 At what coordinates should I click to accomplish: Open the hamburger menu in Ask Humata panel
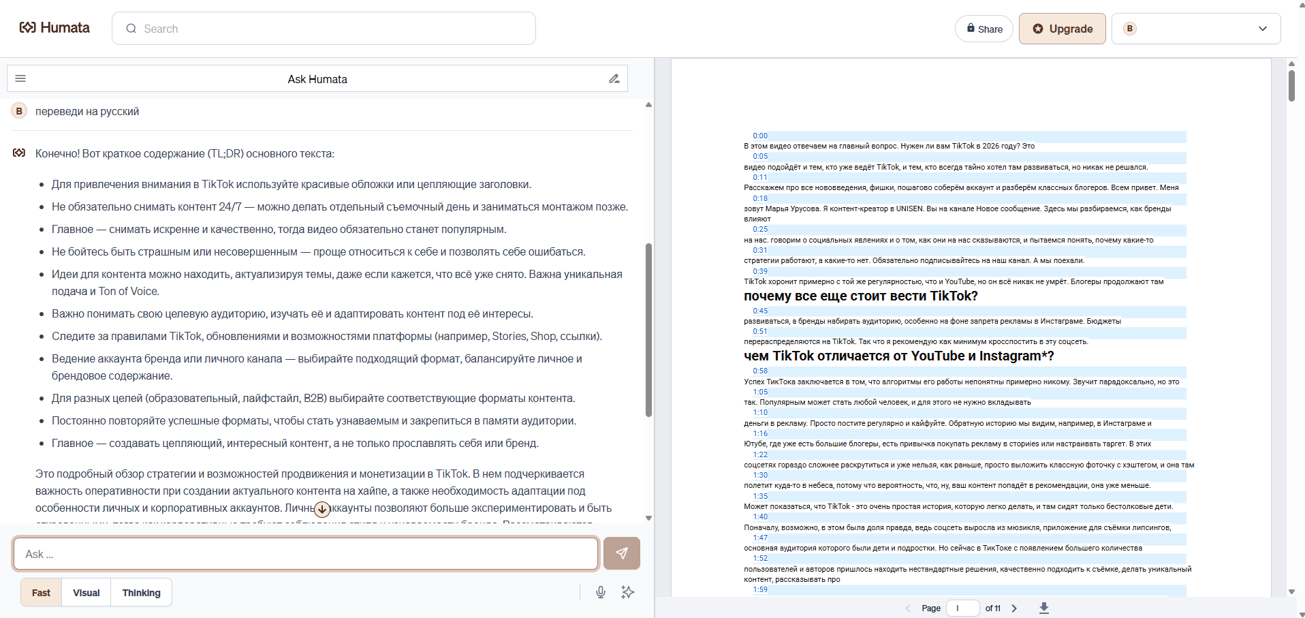click(x=20, y=78)
